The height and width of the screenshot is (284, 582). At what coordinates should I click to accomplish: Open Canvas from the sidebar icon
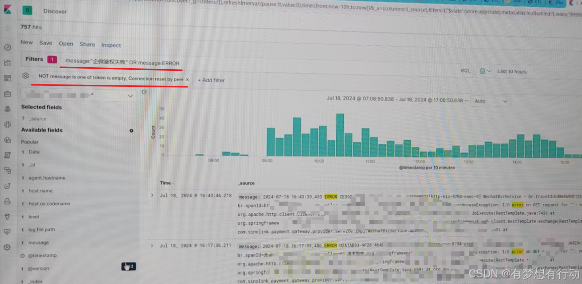pyautogui.click(x=8, y=94)
